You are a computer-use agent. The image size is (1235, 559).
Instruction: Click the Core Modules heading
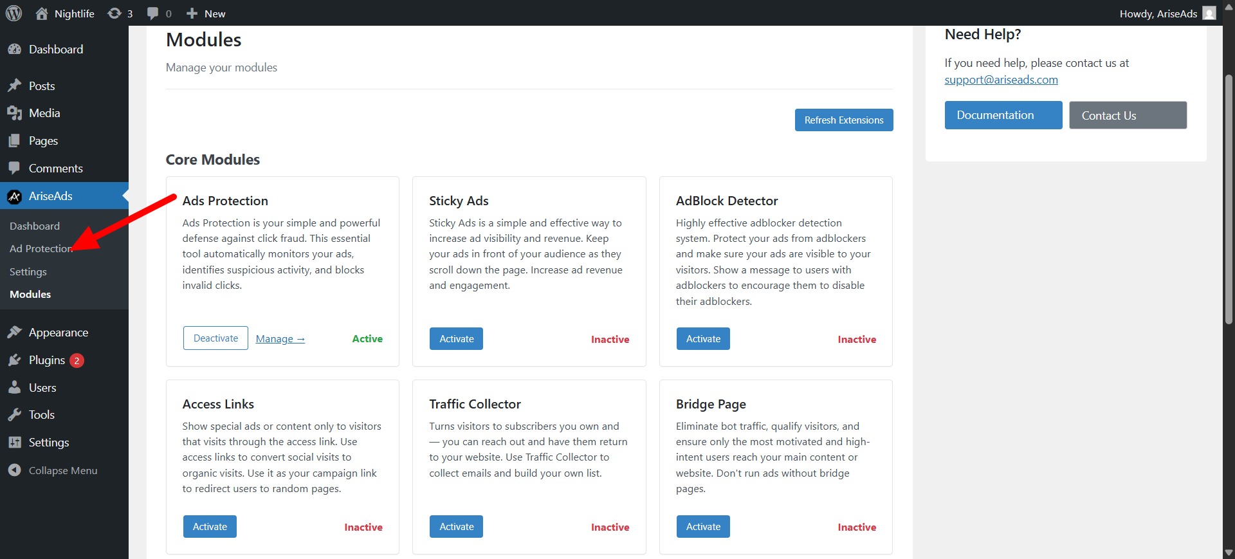pyautogui.click(x=213, y=160)
